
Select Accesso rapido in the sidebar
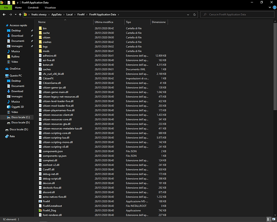(x=18, y=25)
